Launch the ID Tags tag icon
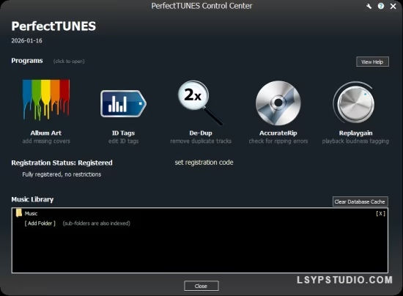Image resolution: width=403 pixels, height=296 pixels. tap(123, 103)
